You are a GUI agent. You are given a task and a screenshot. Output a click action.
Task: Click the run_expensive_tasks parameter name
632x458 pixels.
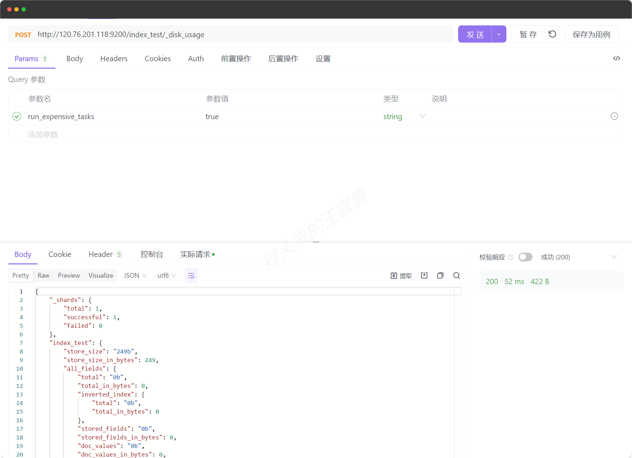(x=61, y=117)
